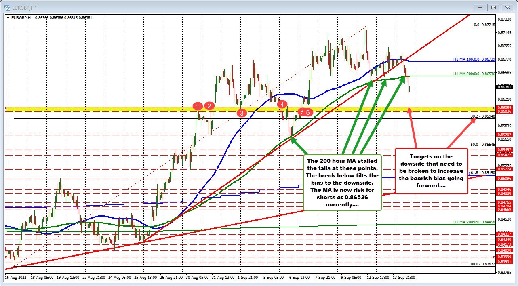The height and width of the screenshot is (286, 518).
Task: Minimize the EURGBP,H1 chart window
Action: point(480,7)
